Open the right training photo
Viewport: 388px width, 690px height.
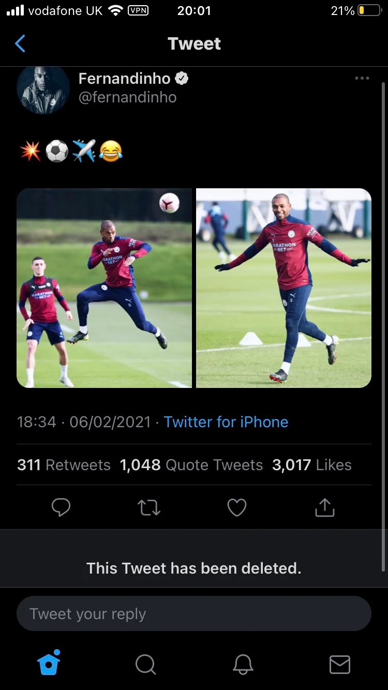pyautogui.click(x=283, y=288)
